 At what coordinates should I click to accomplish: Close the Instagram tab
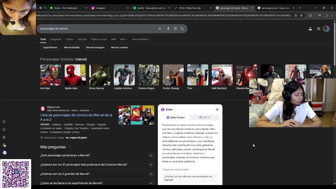[128, 8]
